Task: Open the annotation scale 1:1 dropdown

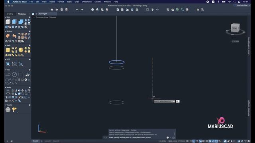Action: tap(235, 141)
